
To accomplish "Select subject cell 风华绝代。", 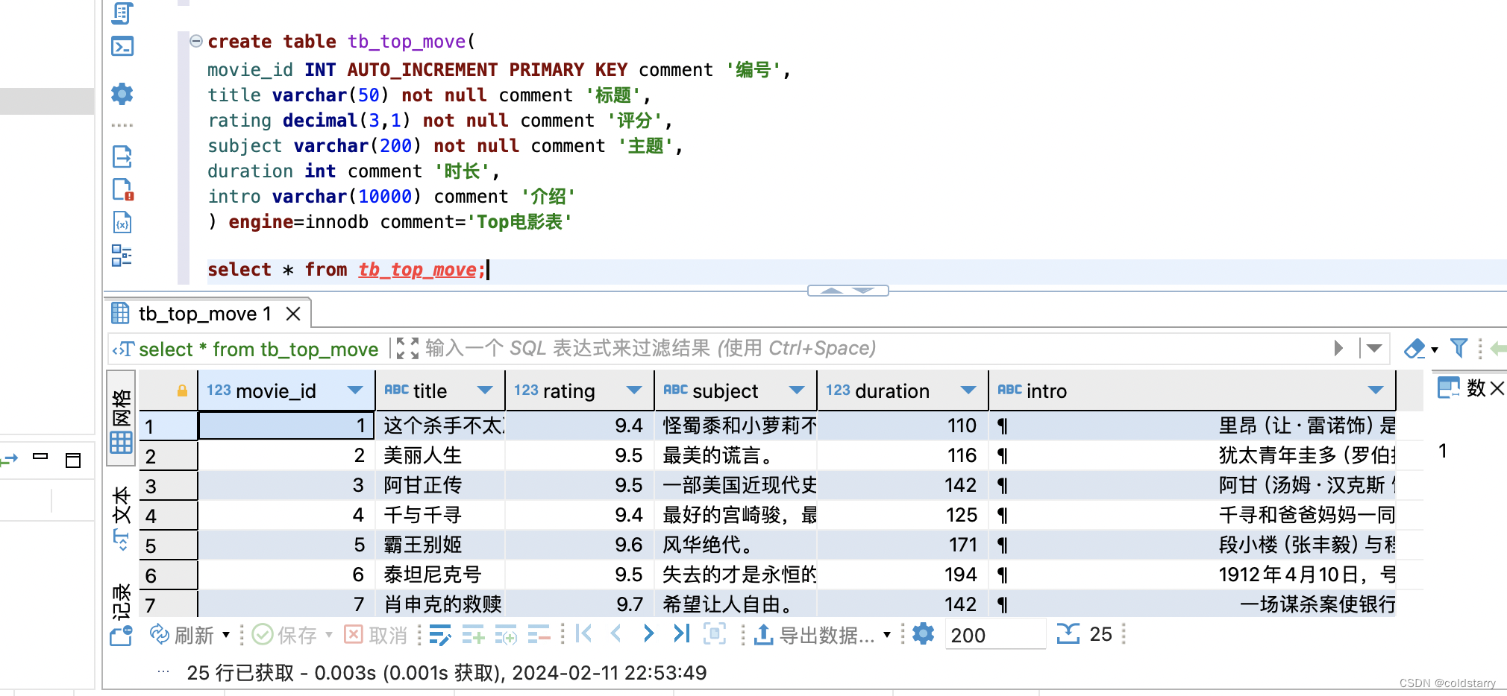I will tap(736, 545).
